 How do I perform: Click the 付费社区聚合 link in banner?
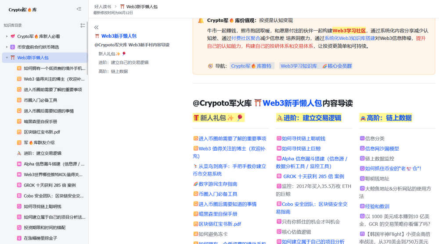245,38
